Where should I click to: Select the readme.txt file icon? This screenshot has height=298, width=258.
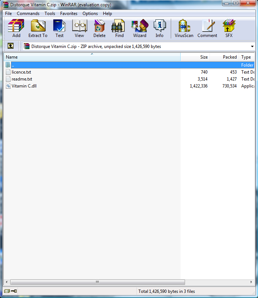click(8, 79)
